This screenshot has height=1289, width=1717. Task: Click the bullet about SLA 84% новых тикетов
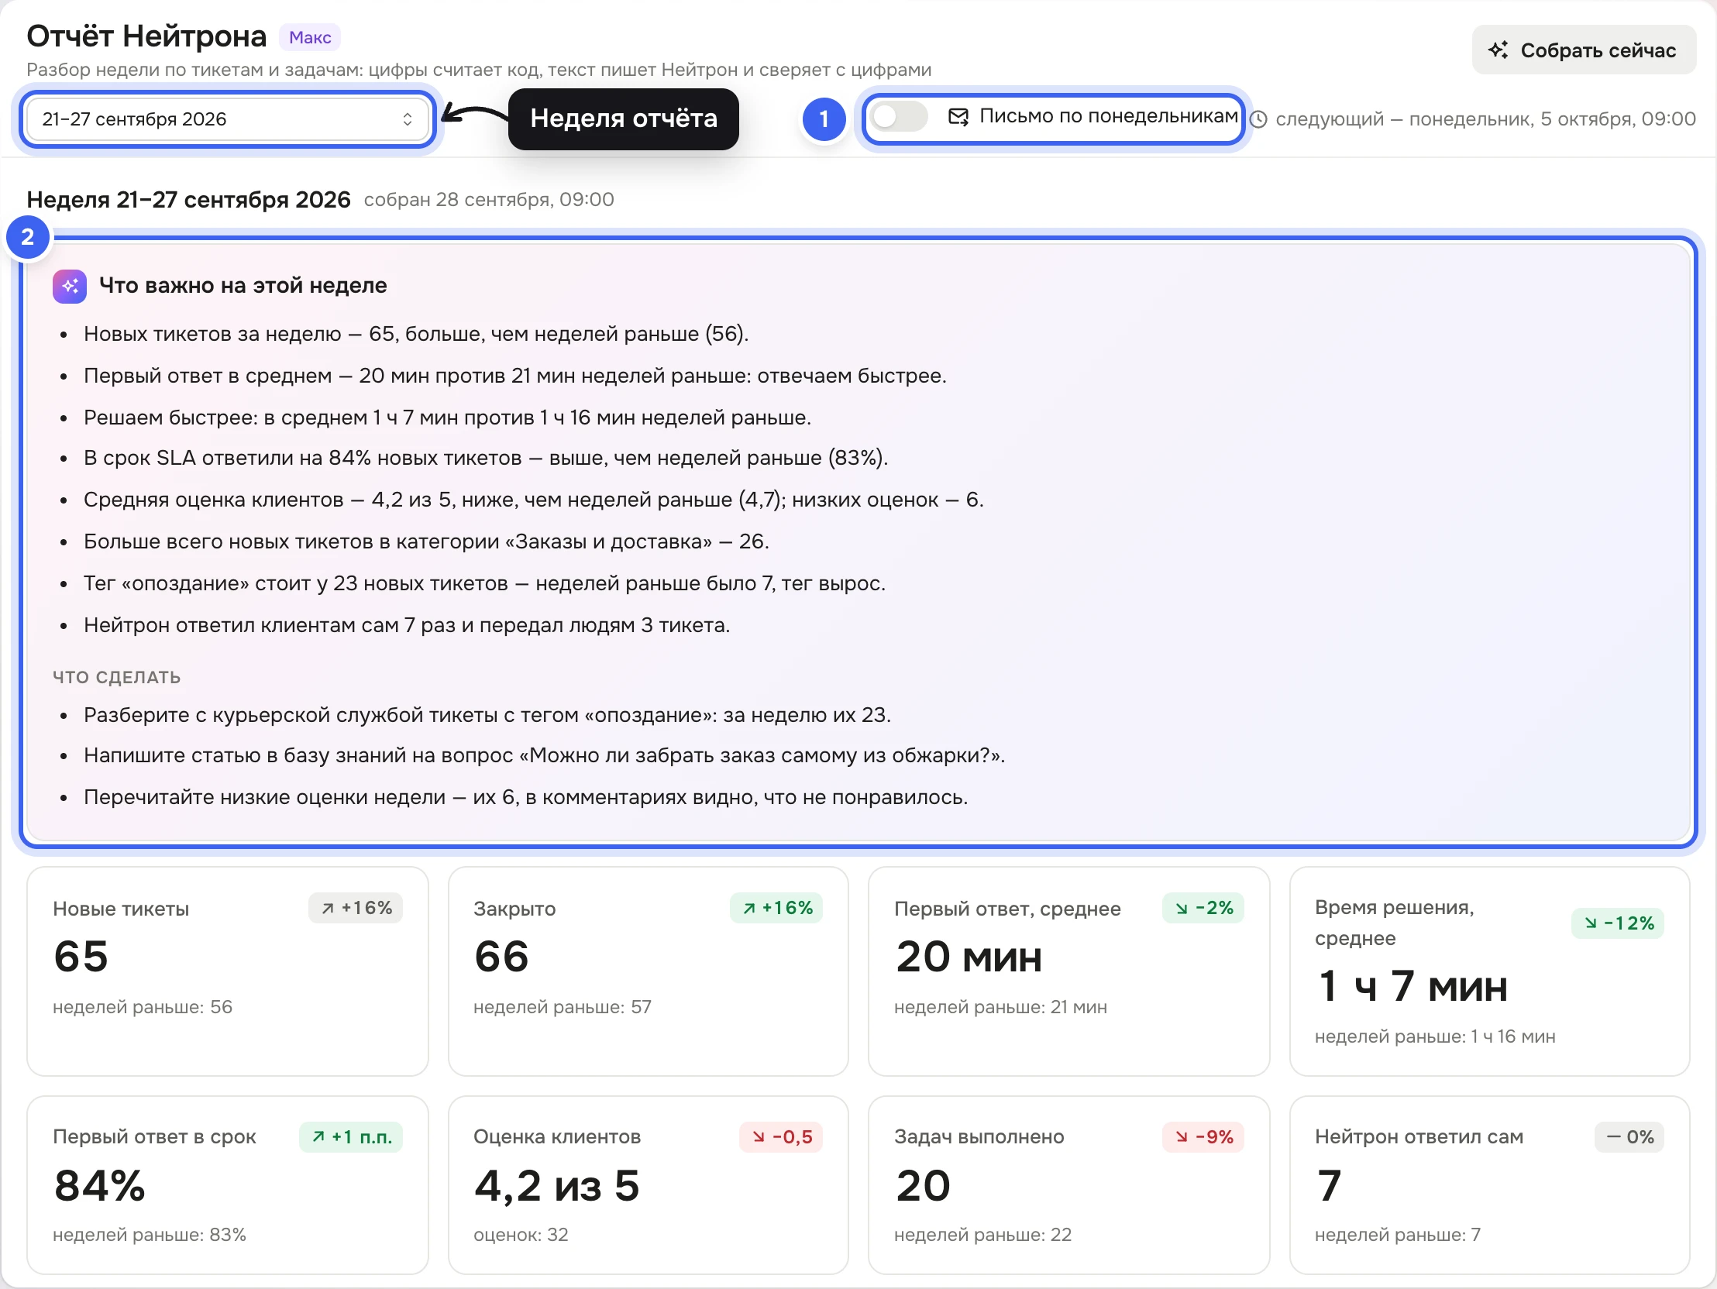tap(486, 458)
